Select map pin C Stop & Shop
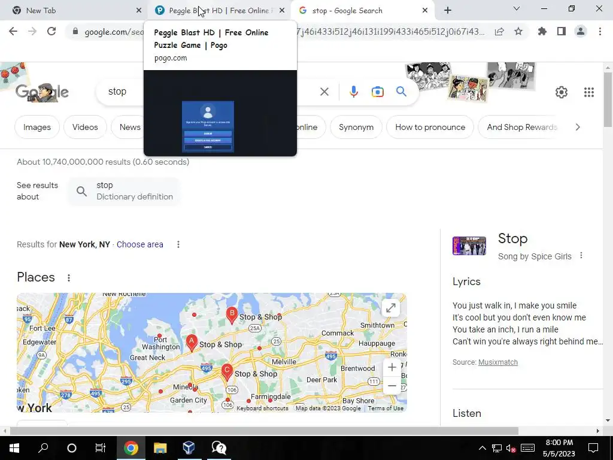The image size is (613, 460). [x=227, y=371]
